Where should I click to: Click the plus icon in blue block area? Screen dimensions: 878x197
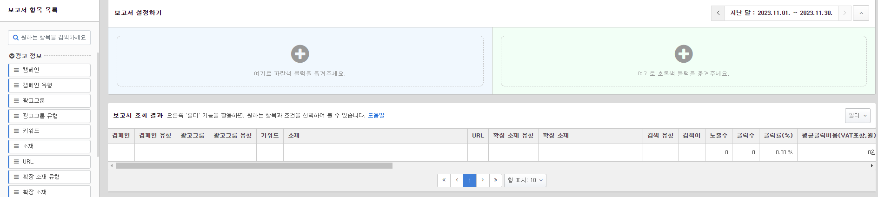click(x=300, y=54)
